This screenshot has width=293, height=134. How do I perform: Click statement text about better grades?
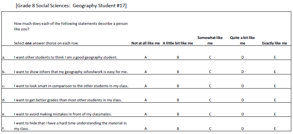click(x=68, y=100)
